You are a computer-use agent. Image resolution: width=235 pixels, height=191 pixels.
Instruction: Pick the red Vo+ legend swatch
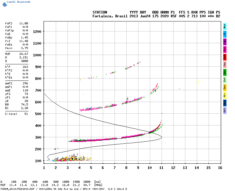click(x=225, y=57)
